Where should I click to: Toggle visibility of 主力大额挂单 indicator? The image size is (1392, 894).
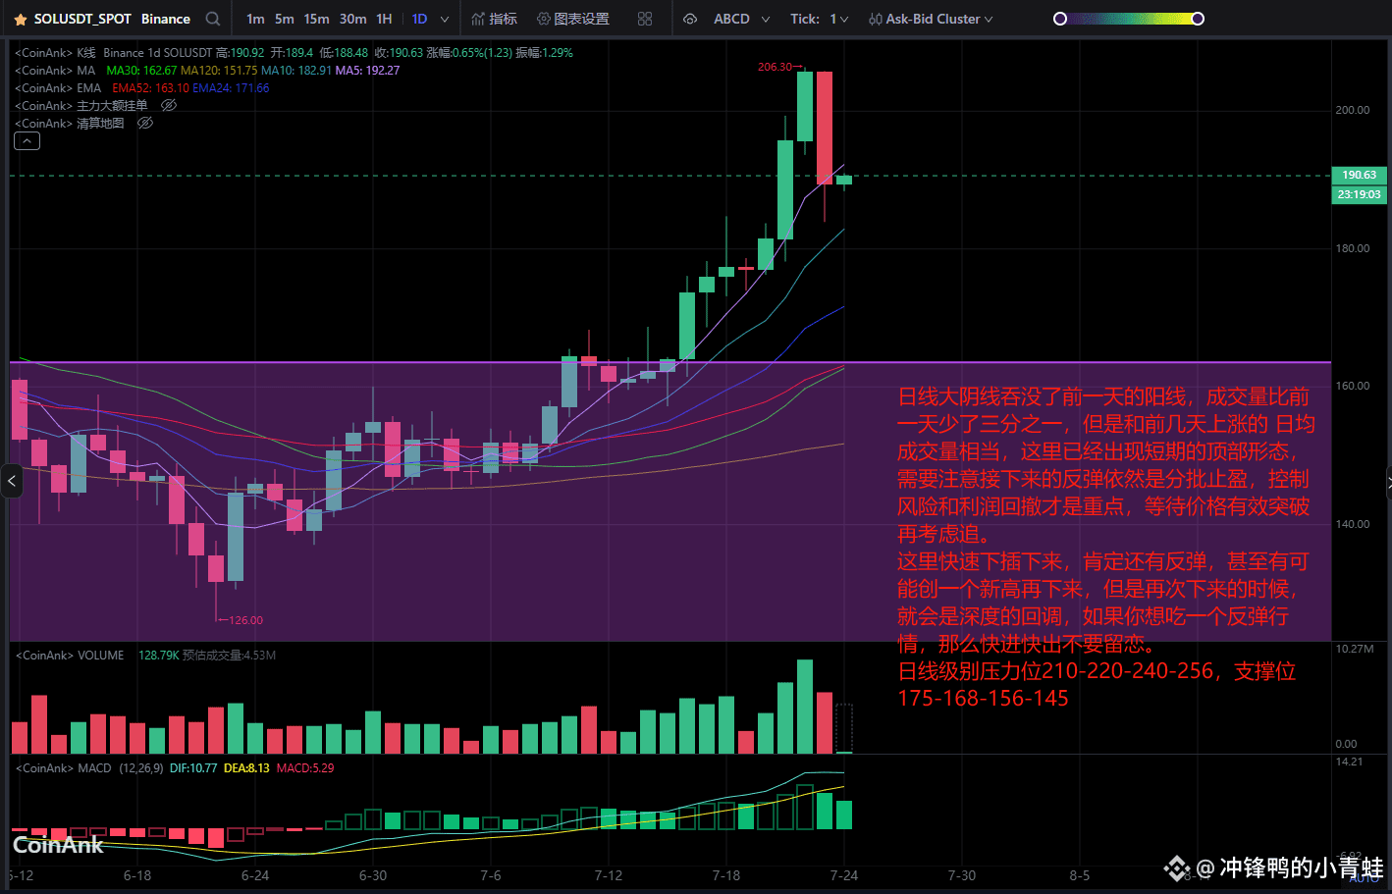[169, 105]
